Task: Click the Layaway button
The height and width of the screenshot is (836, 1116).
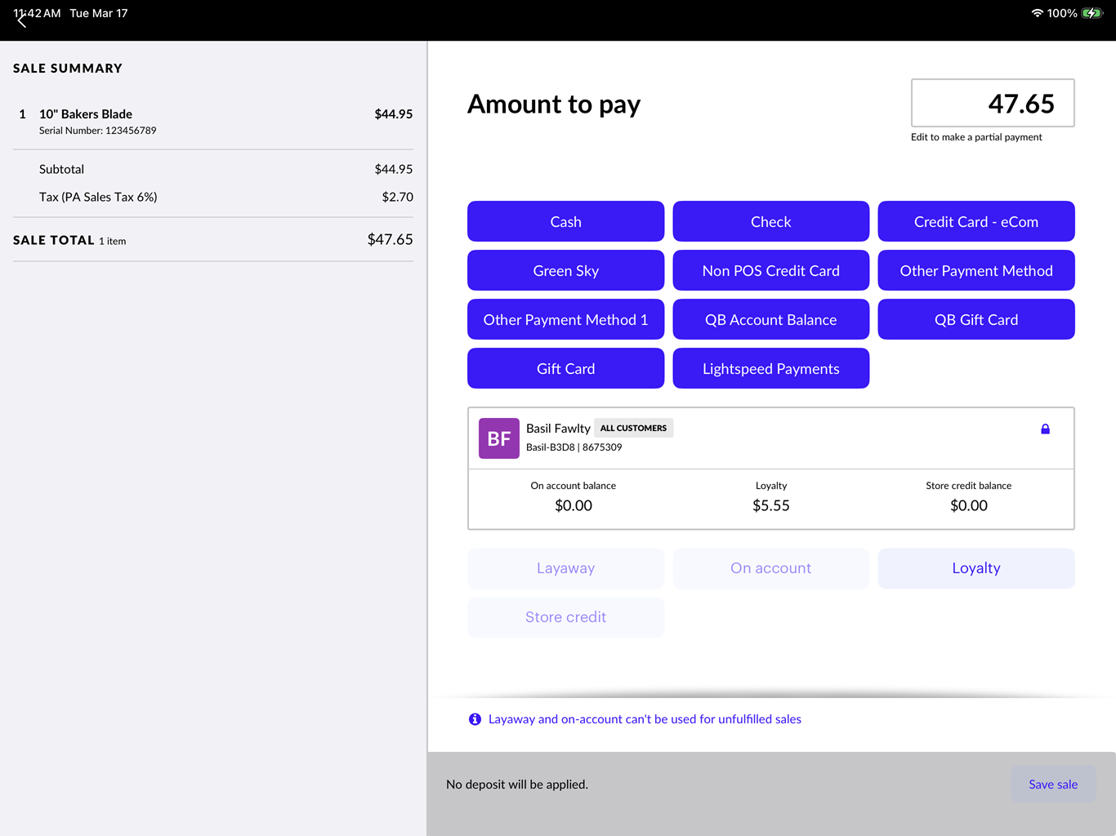Action: (x=565, y=568)
